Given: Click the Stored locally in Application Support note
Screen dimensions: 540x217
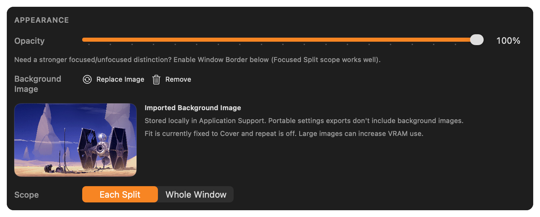Looking at the screenshot, I should 304,121.
